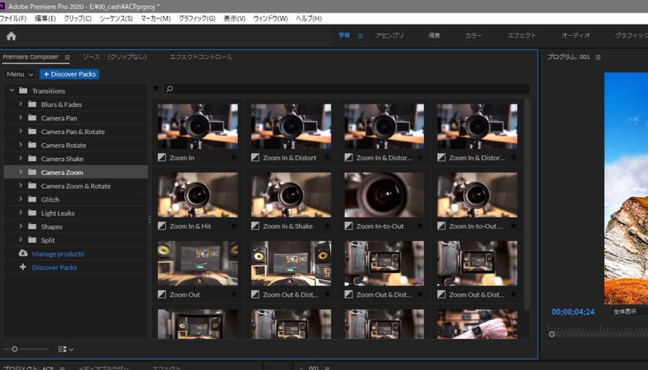
Task: Open the エフェクトコントロール tab
Action: coord(201,57)
